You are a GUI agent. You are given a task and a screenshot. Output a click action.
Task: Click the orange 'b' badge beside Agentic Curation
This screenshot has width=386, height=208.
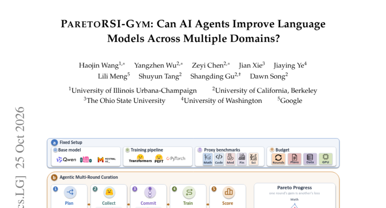54,177
